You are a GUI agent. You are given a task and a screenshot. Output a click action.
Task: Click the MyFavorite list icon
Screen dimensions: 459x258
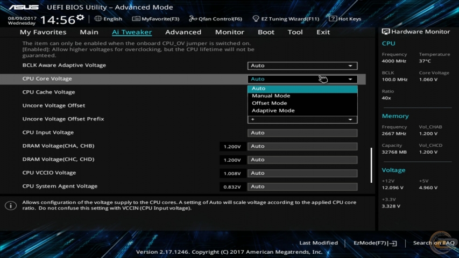tap(136, 19)
